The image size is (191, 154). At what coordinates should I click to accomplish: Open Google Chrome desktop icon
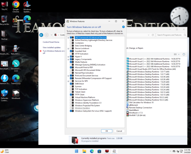pyautogui.click(x=16, y=6)
